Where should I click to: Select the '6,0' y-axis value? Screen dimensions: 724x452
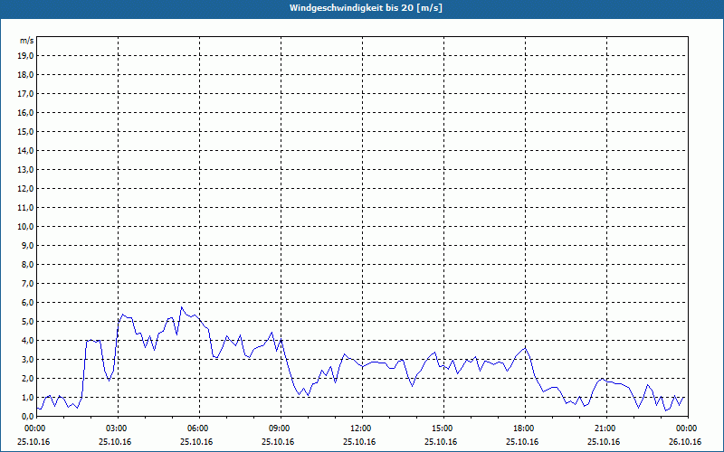pyautogui.click(x=28, y=303)
